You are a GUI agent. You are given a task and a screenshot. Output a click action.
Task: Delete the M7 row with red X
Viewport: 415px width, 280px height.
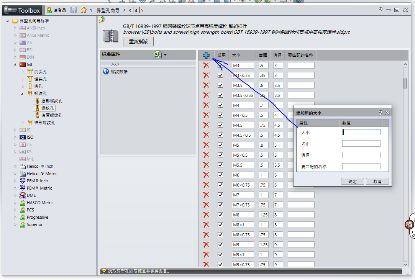click(x=206, y=195)
